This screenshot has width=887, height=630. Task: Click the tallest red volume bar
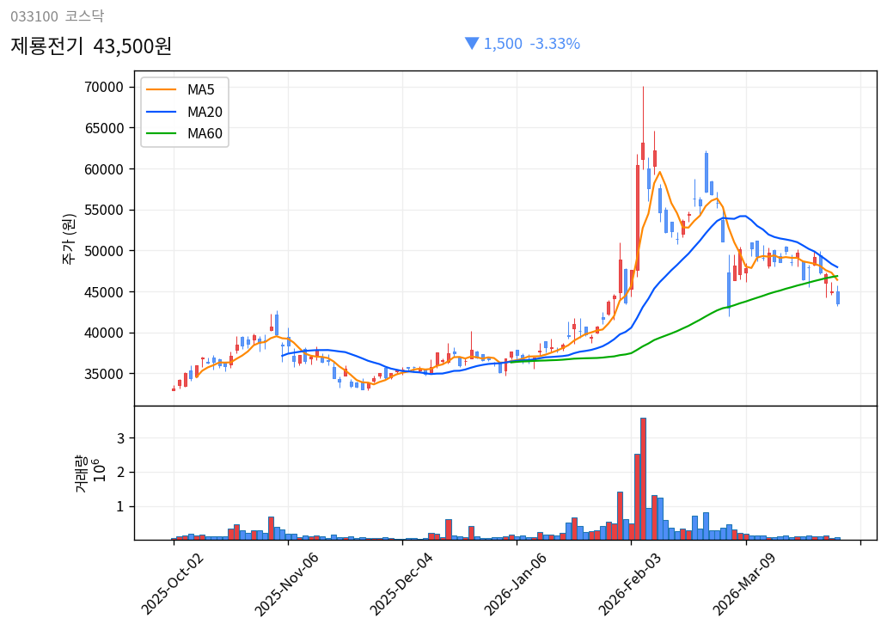[642, 473]
